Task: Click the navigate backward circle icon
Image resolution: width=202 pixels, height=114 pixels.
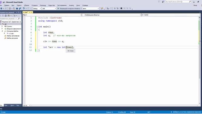Action: (x=1, y=9)
